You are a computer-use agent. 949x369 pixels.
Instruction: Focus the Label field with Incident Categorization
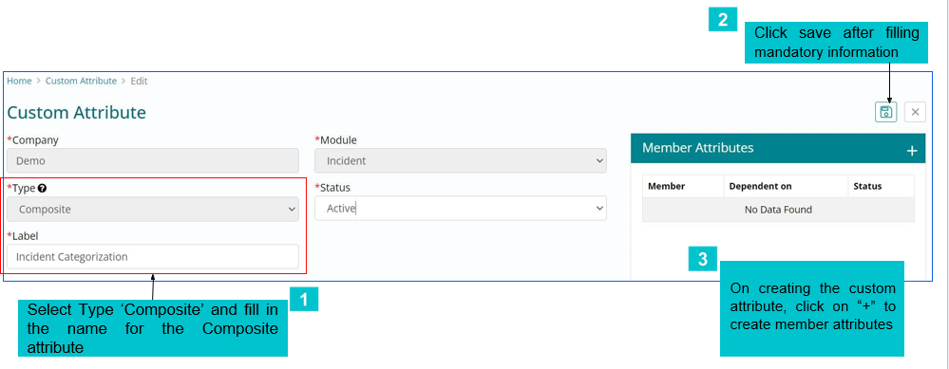click(x=153, y=257)
